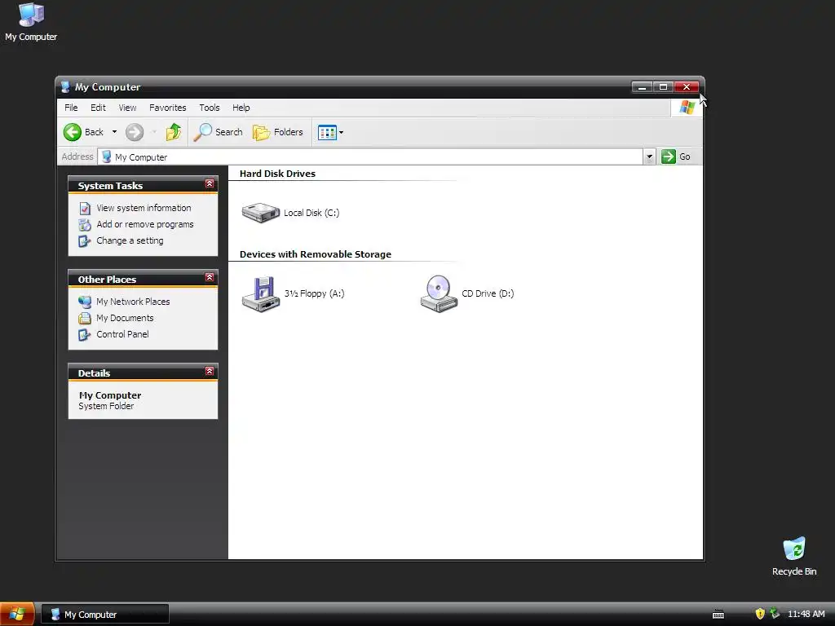The image size is (835, 626).
Task: Expand the Views dropdown arrow
Action: (342, 133)
